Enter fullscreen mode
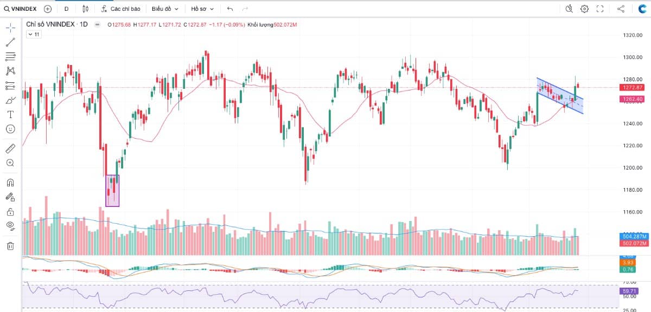This screenshot has width=651, height=312. click(x=600, y=9)
